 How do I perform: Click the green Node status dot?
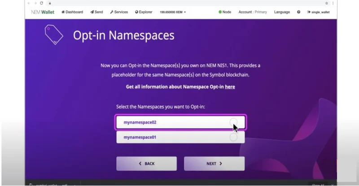[x=220, y=12]
